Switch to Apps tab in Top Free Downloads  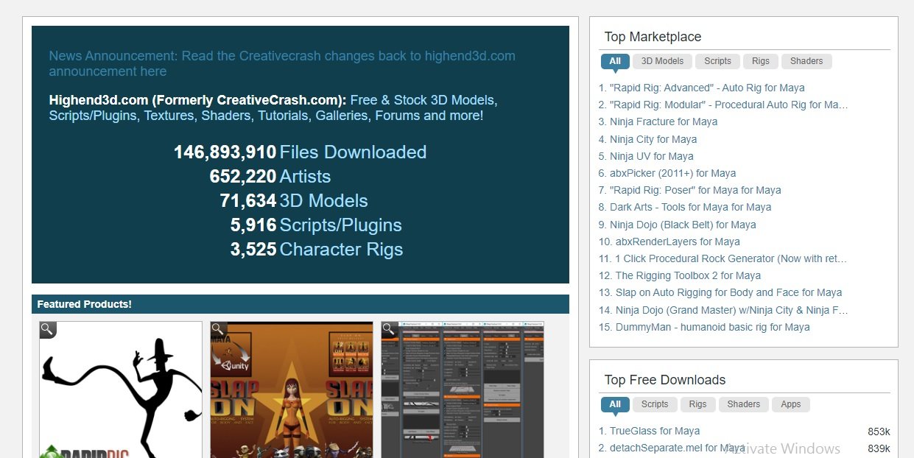[x=791, y=404]
